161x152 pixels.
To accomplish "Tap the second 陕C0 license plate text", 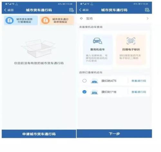I will pos(109,92).
